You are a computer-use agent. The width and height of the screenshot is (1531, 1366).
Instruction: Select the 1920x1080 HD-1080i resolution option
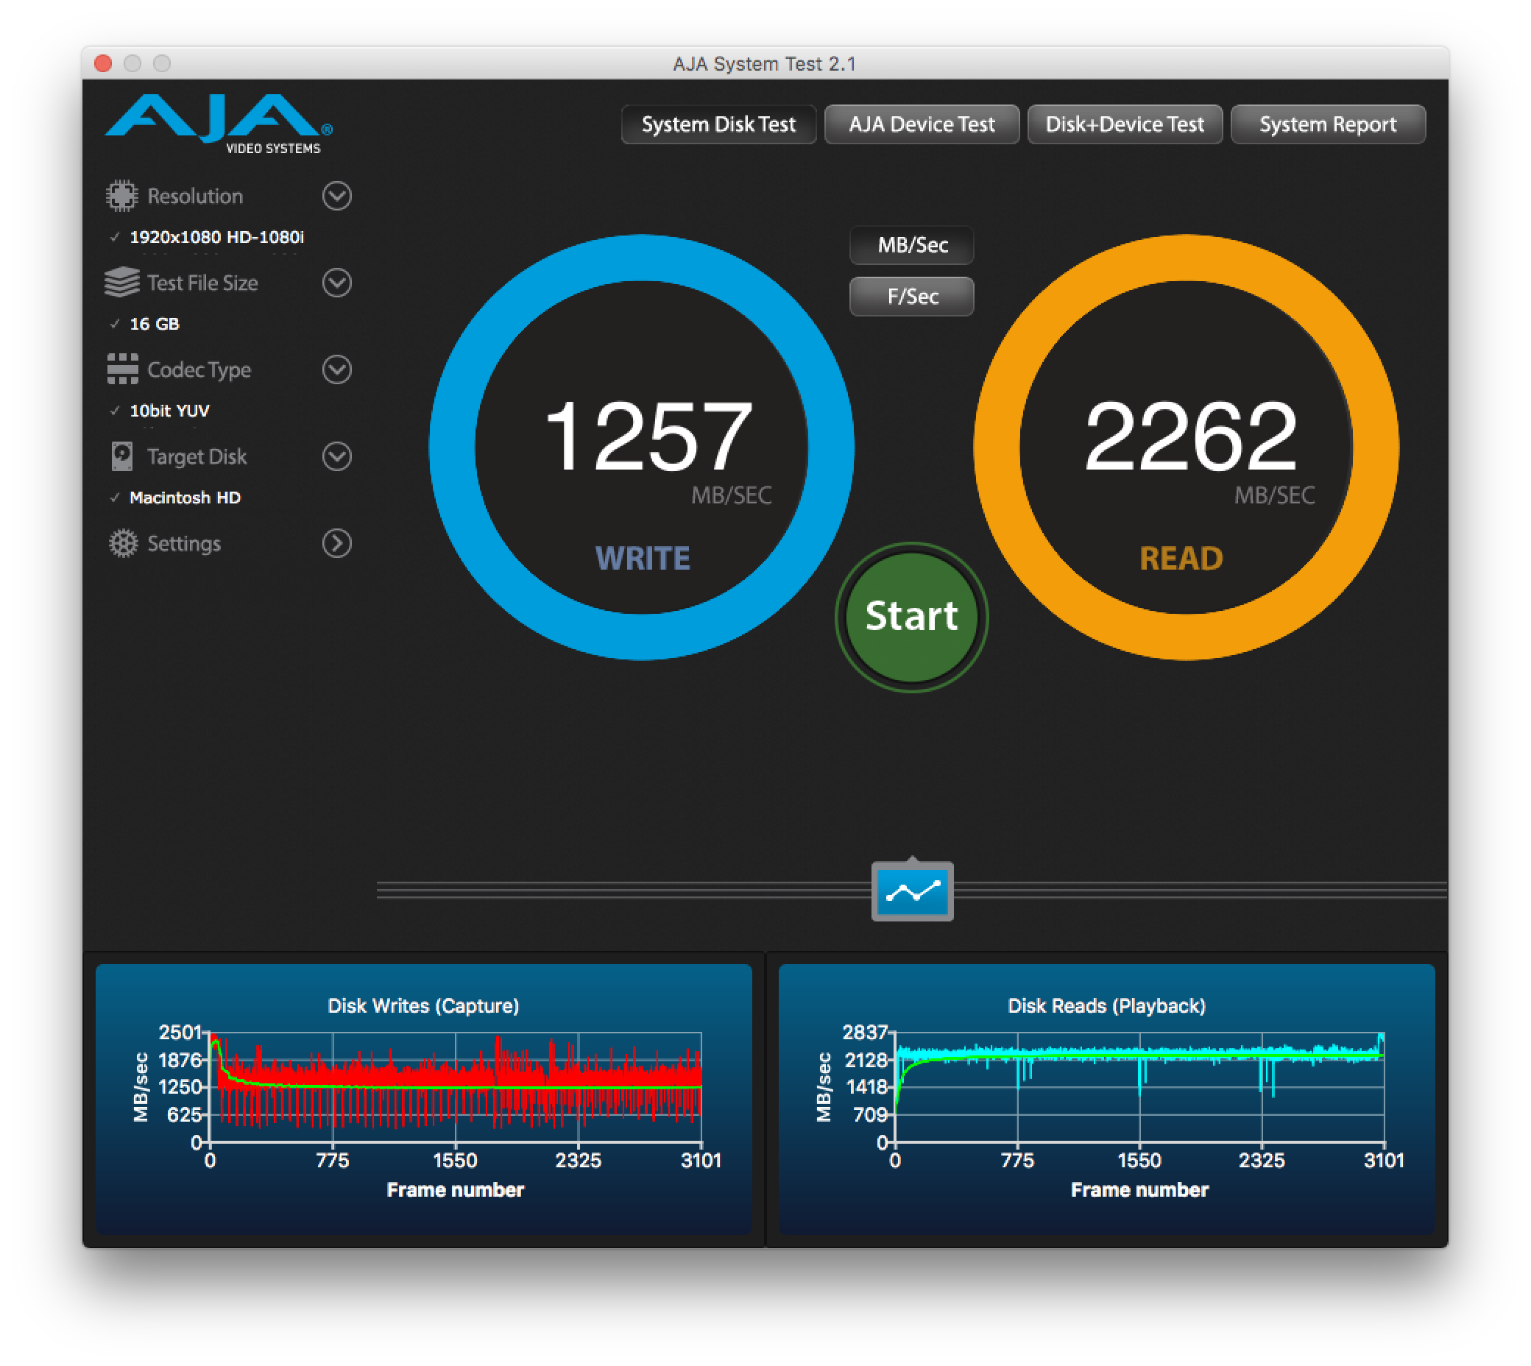216,237
